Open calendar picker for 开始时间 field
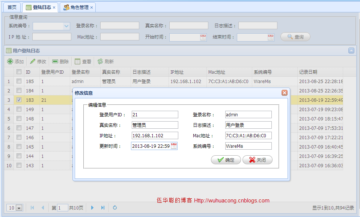Image resolution: width=360 pixels, height=217 pixels. point(203,37)
